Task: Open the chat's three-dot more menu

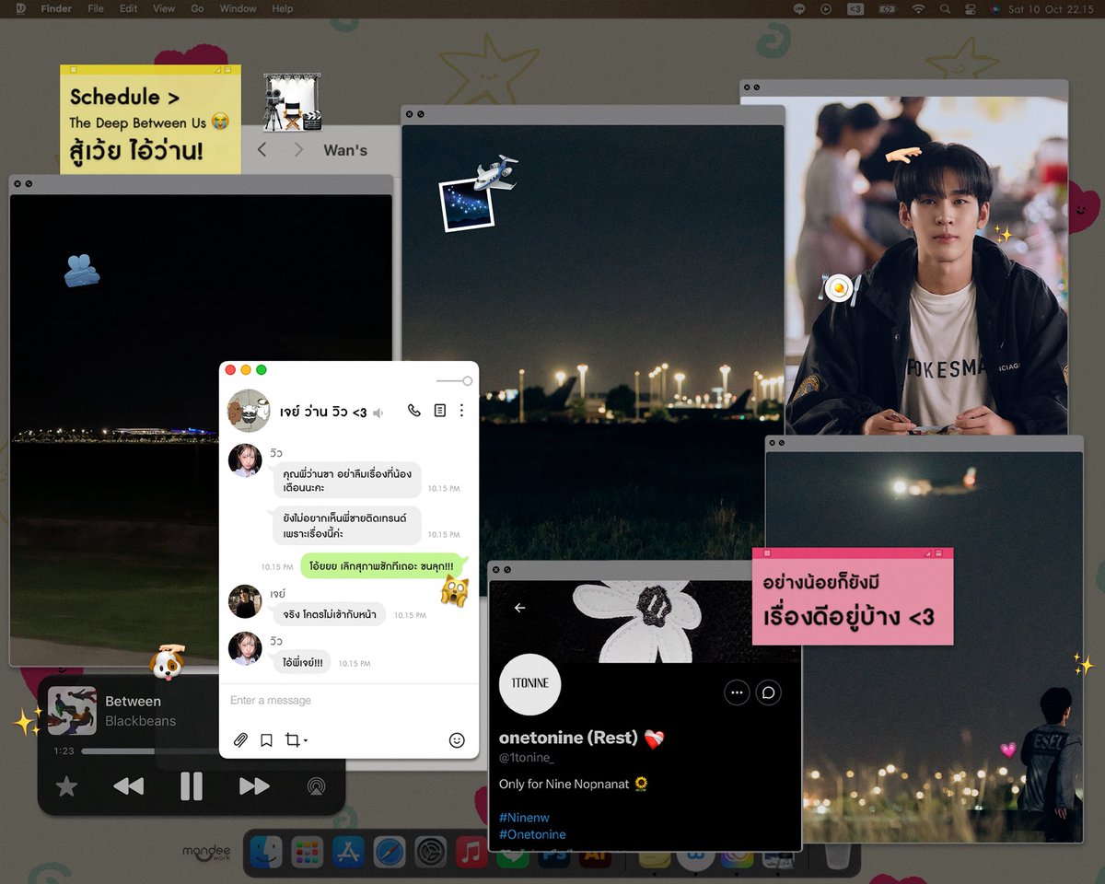Action: pyautogui.click(x=462, y=411)
